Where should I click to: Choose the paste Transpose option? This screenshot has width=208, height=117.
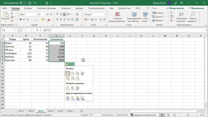[78, 78]
